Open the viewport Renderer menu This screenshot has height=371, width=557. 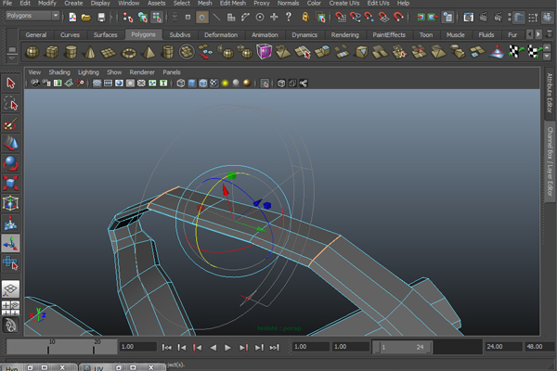(142, 72)
